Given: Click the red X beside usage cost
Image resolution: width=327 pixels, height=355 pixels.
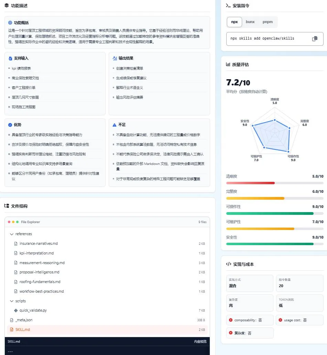Looking at the screenshot, I should pyautogui.click(x=281, y=320).
